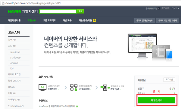181x109 pixels.
Task: Open Syndication API in the sidebar
Action: coord(16,106)
